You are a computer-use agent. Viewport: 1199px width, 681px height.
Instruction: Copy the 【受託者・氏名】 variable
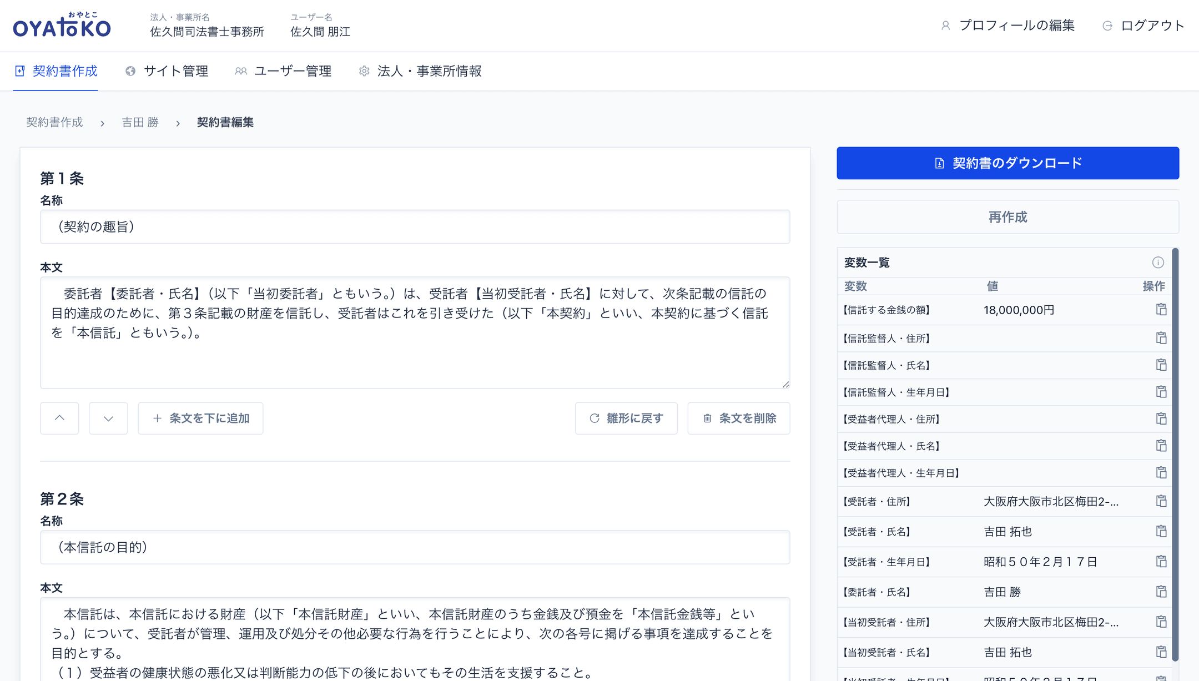(x=1161, y=531)
